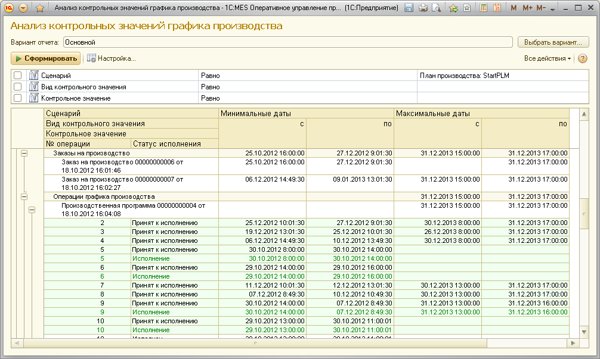600x359 pixels.
Task: Click the favorites star icon
Action: coord(40,8)
